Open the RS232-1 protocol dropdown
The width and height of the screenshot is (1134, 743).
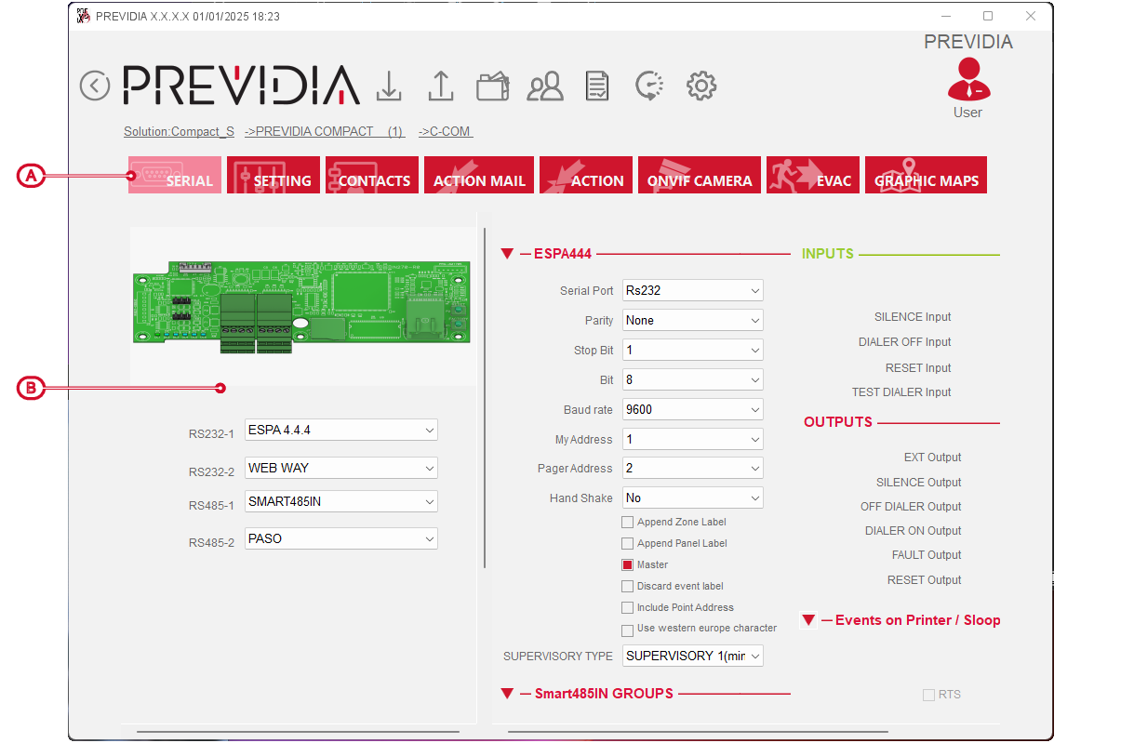coord(340,430)
